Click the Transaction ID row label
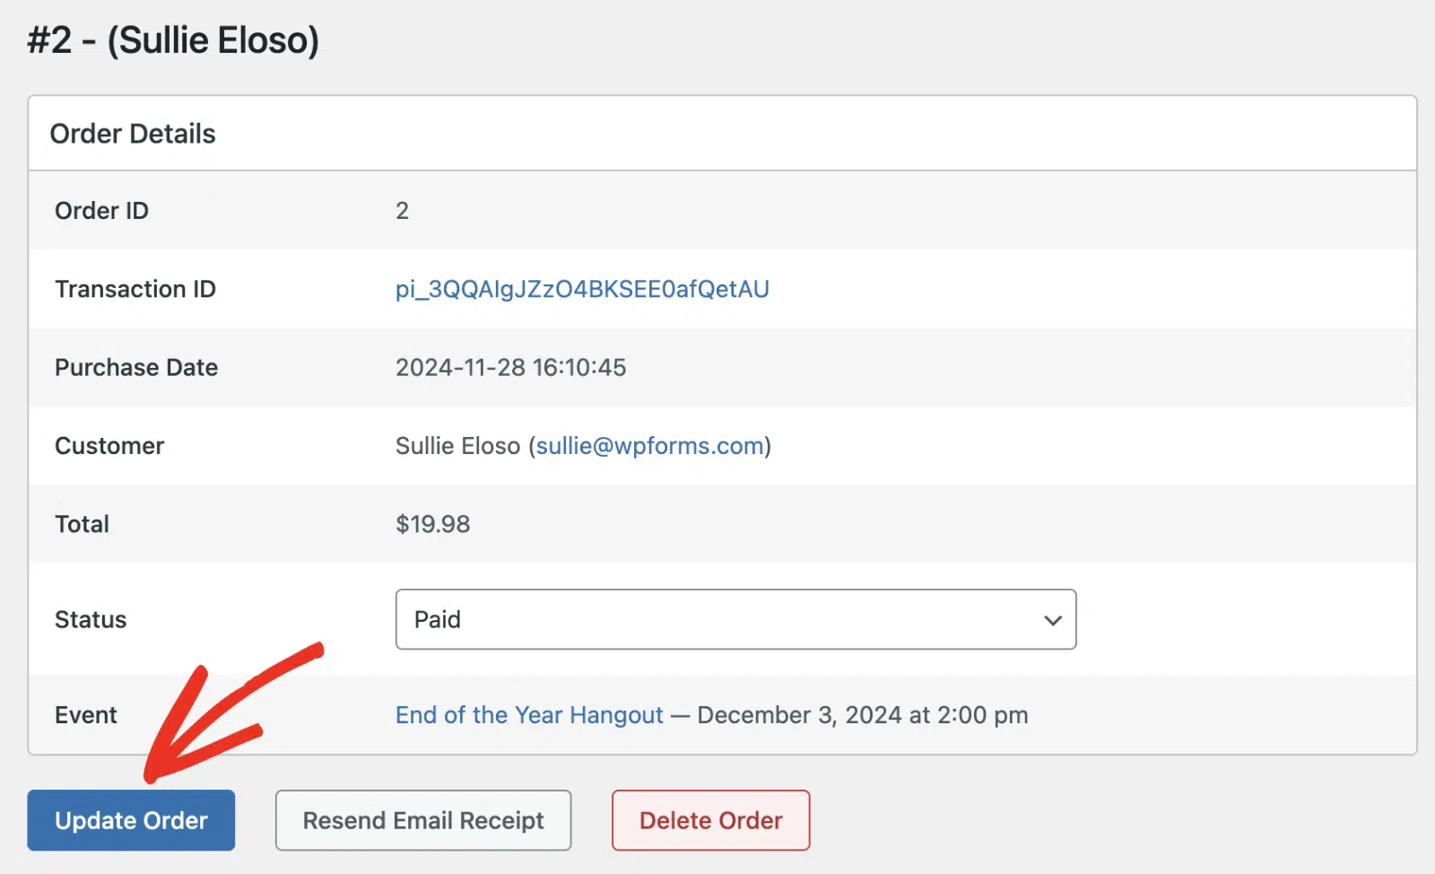 135,289
